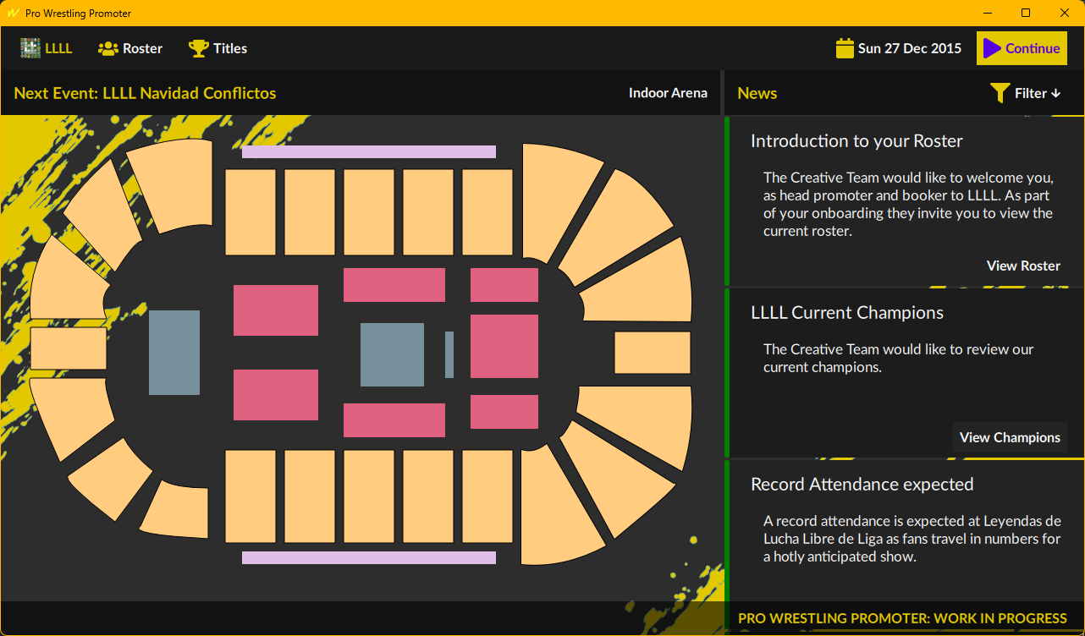Open the Roster menu

pyautogui.click(x=130, y=48)
